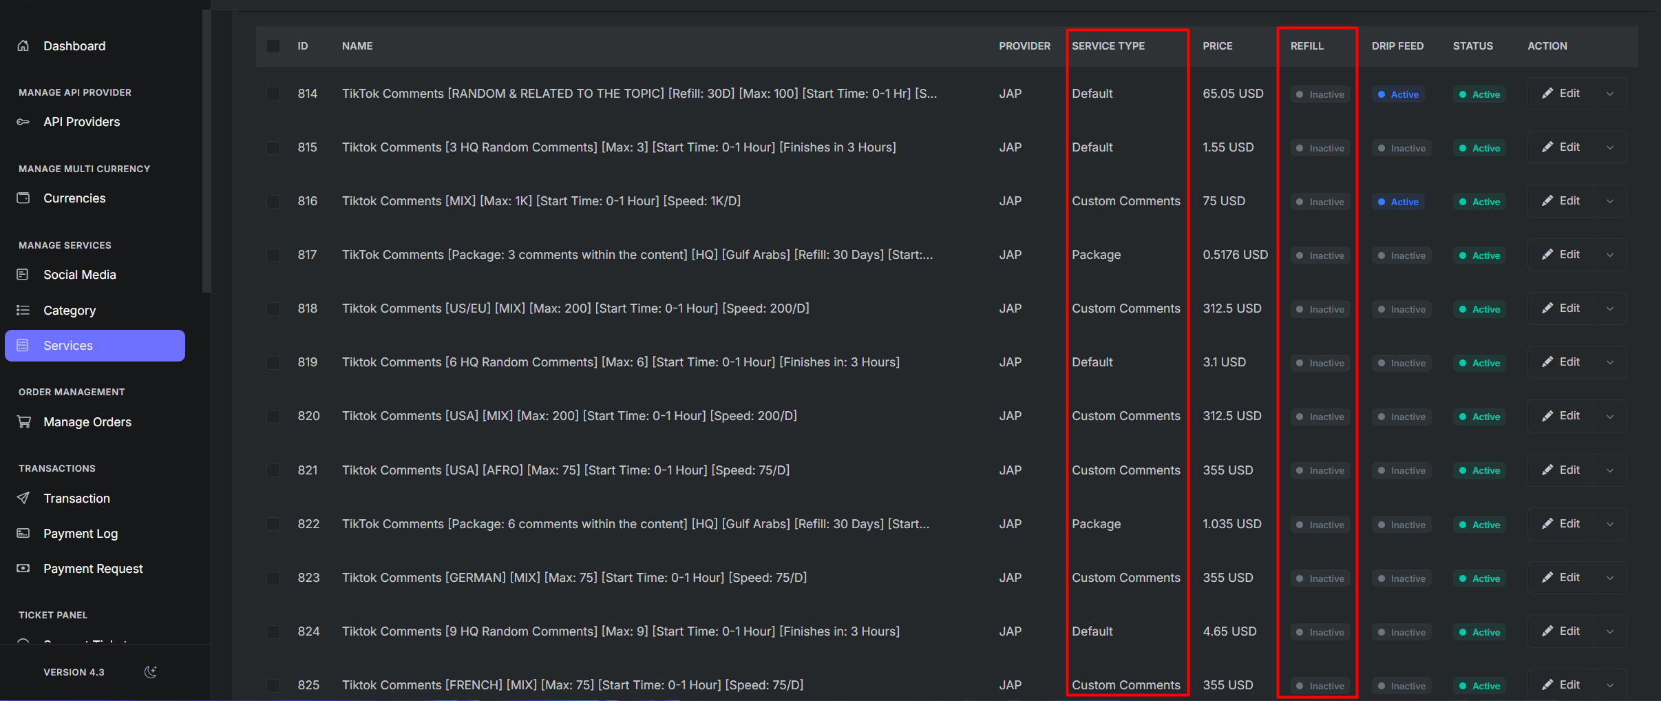
Task: Click the pencil icon for service 820
Action: tap(1547, 416)
